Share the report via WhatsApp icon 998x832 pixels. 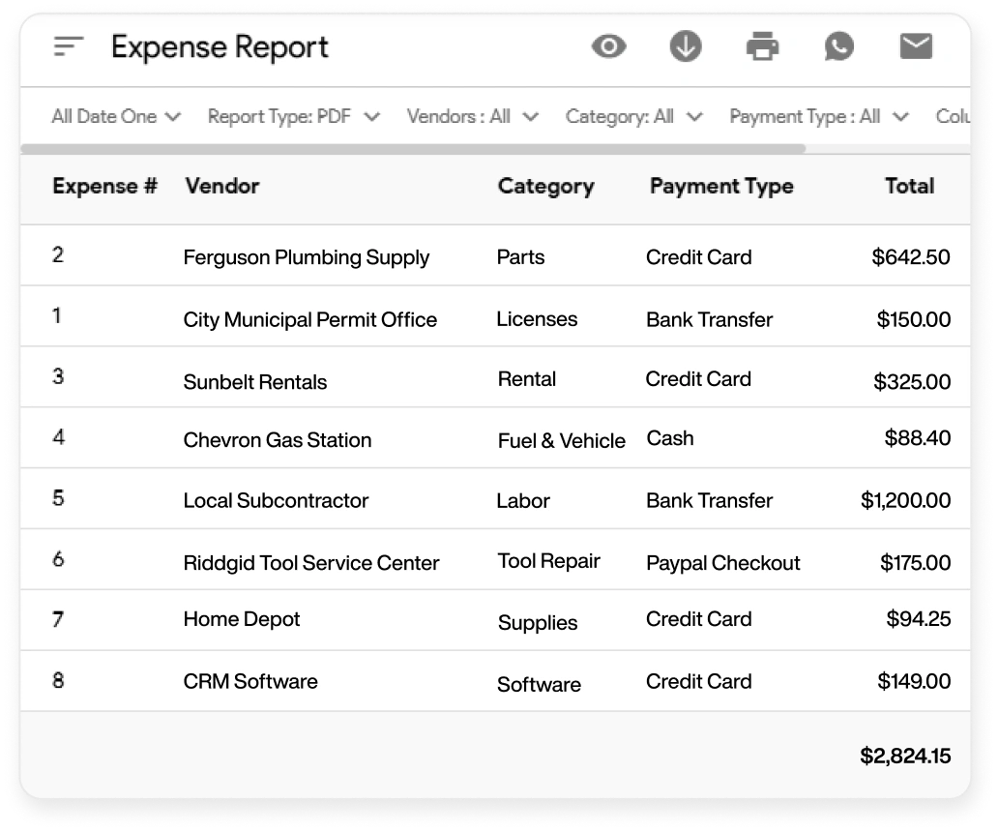(838, 46)
